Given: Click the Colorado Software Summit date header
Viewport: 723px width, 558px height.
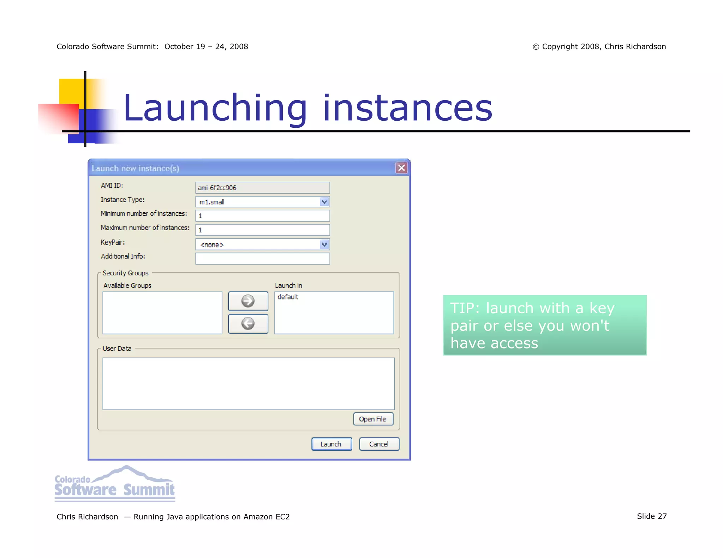Looking at the screenshot, I should click(152, 47).
